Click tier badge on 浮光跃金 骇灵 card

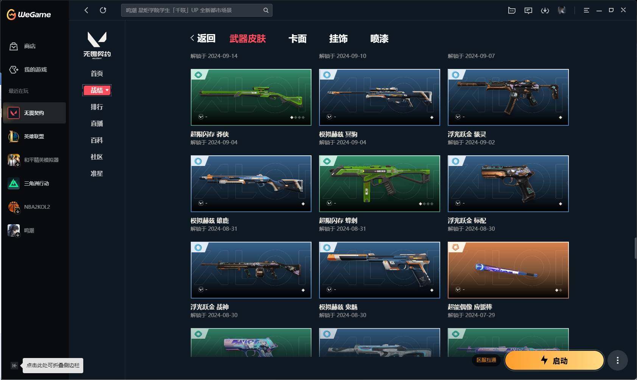[456, 75]
